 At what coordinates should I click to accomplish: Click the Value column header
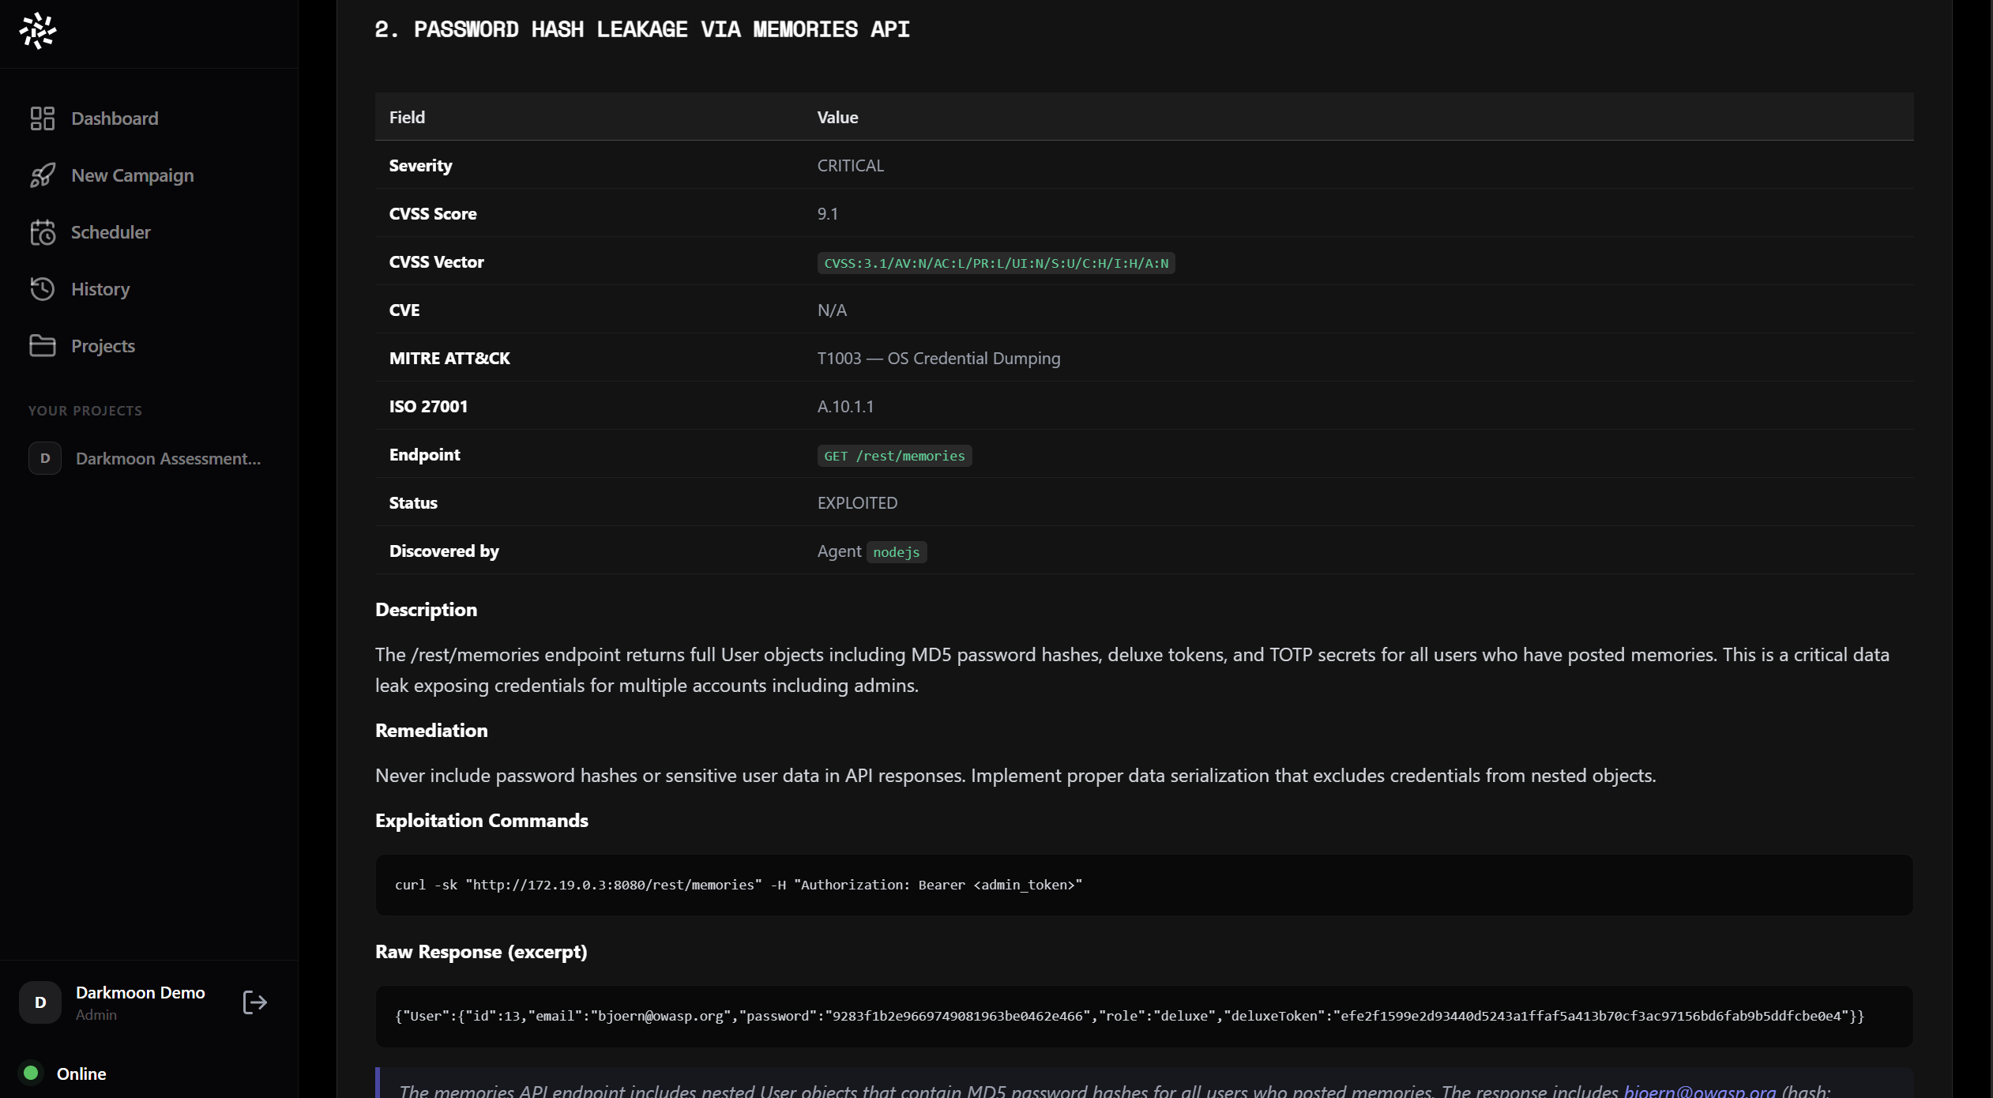point(837,117)
